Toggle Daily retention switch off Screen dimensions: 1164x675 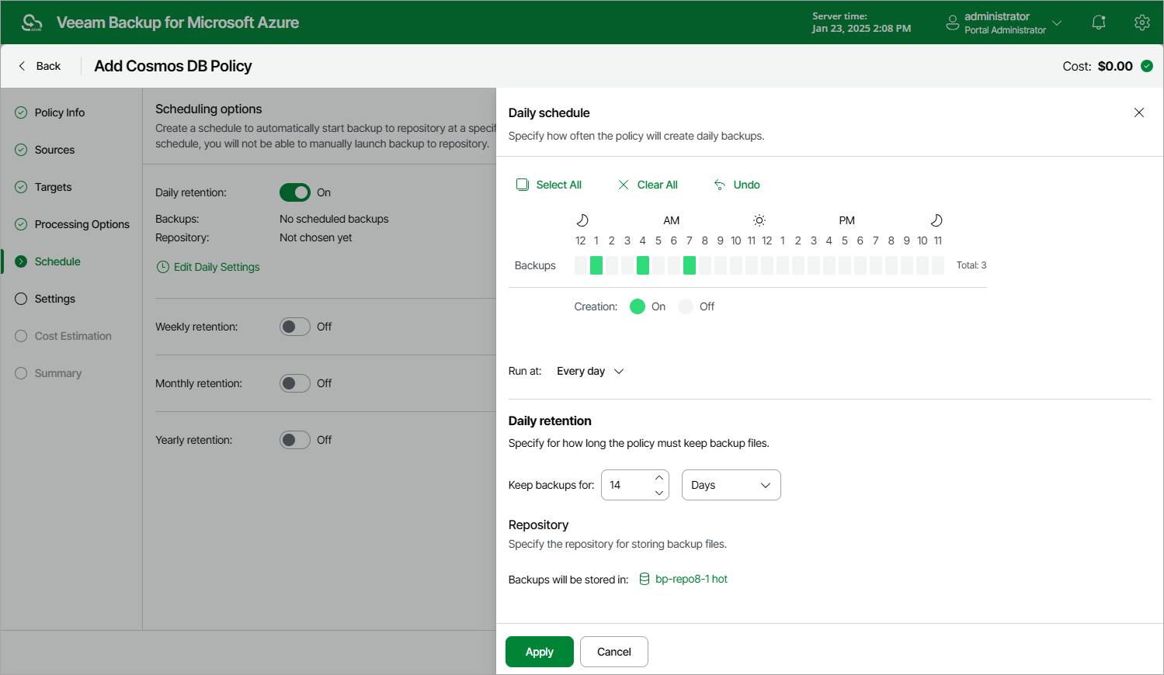pos(295,192)
